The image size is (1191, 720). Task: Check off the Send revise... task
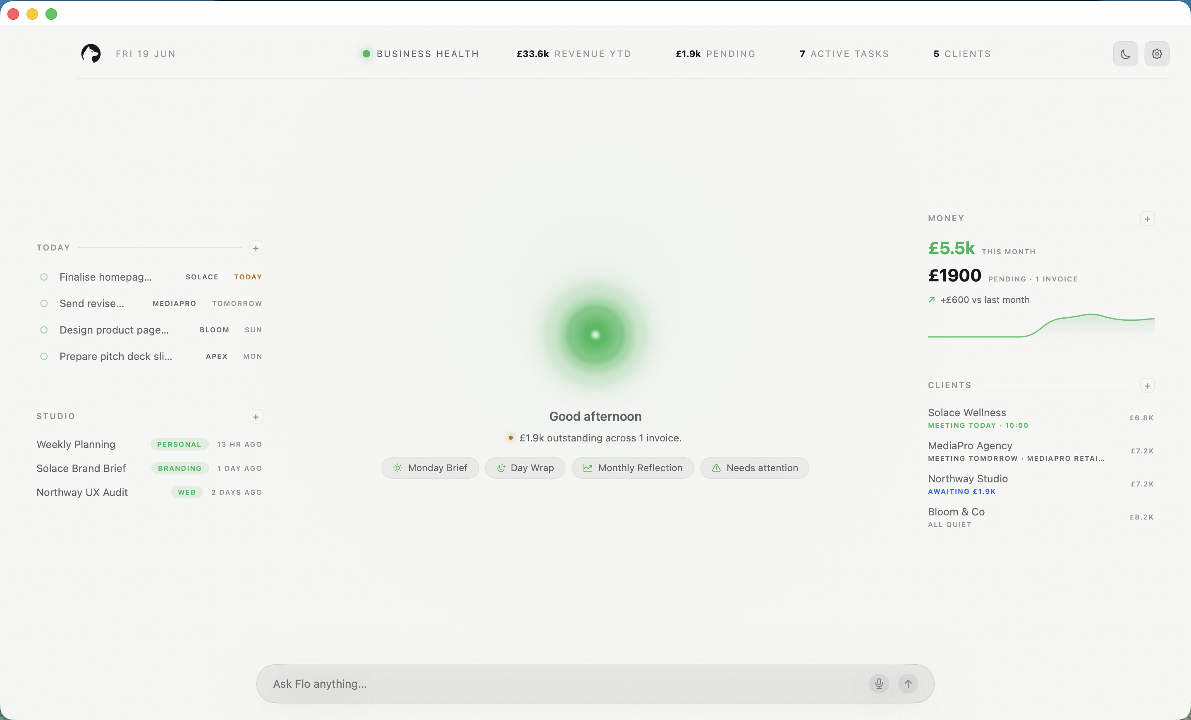pos(43,303)
